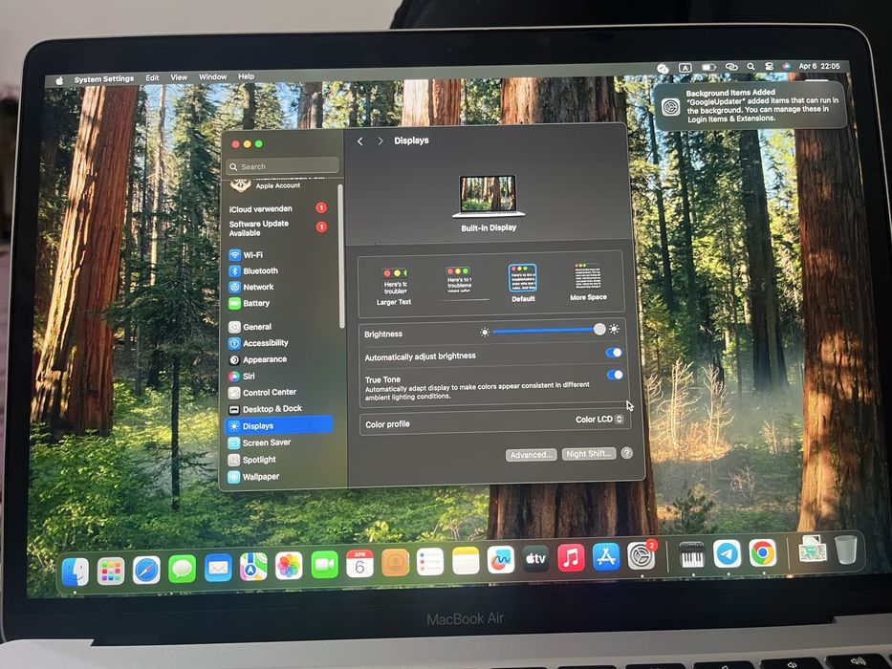Image resolution: width=892 pixels, height=669 pixels.
Task: Open Battery settings pane
Action: pos(250,303)
